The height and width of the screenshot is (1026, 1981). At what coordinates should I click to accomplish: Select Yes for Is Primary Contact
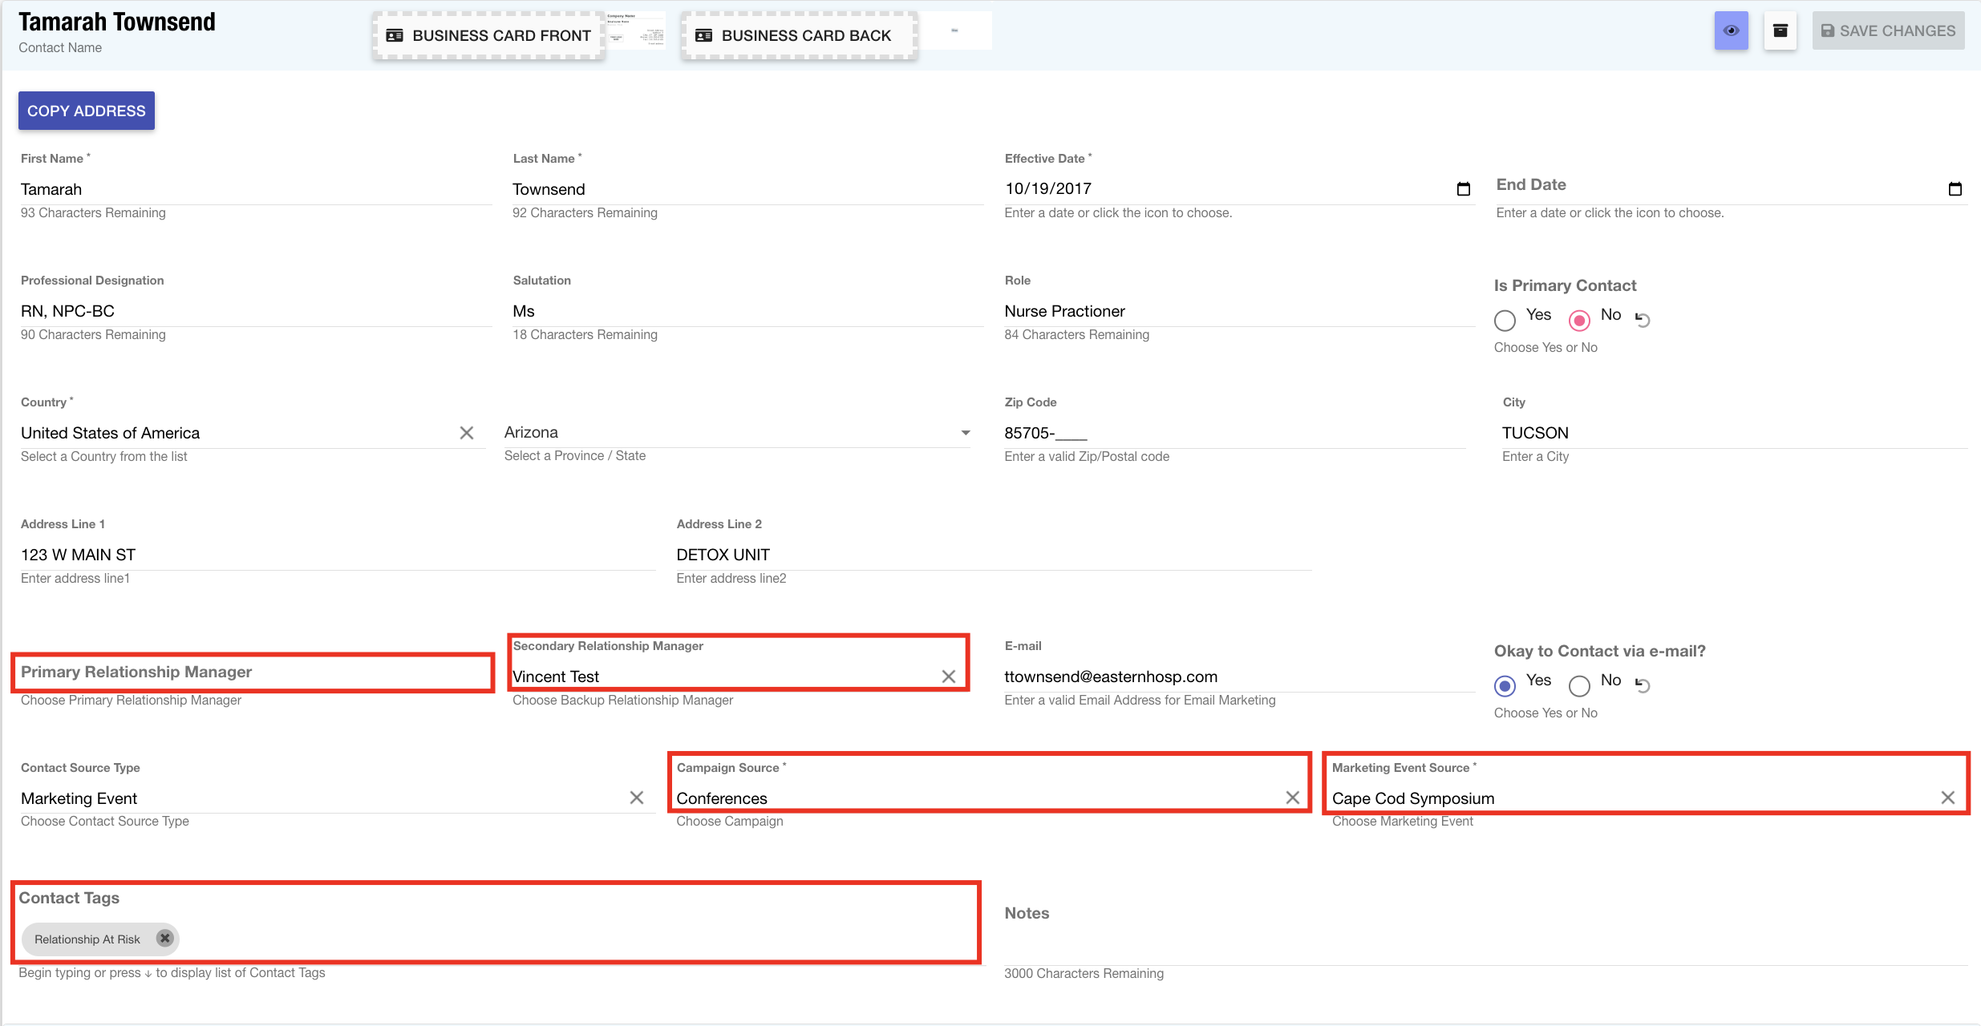click(1505, 320)
